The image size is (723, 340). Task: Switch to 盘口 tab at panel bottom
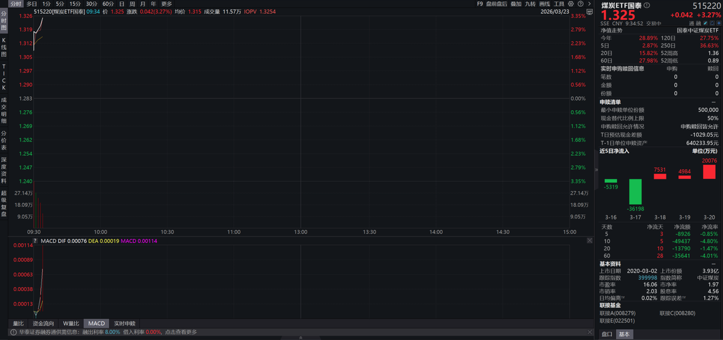pos(607,334)
